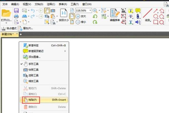Screen dimensions: 169x113
Task: Click the 缩小 zoom out button
Action: tap(81, 22)
